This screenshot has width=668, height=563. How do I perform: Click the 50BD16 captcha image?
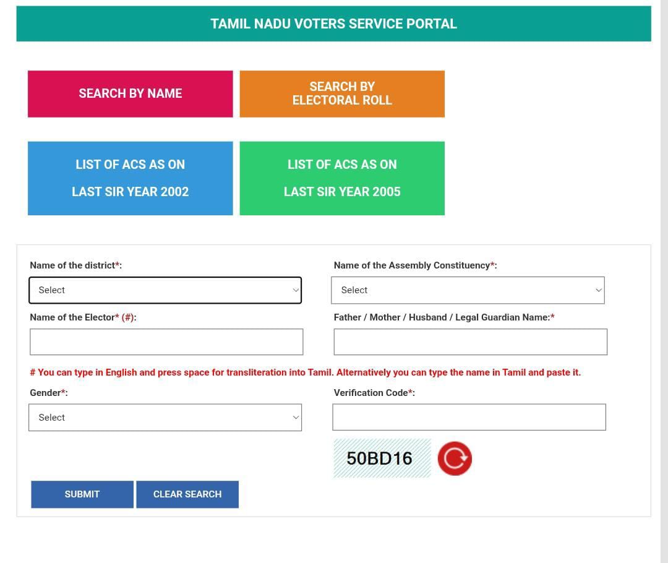click(382, 458)
